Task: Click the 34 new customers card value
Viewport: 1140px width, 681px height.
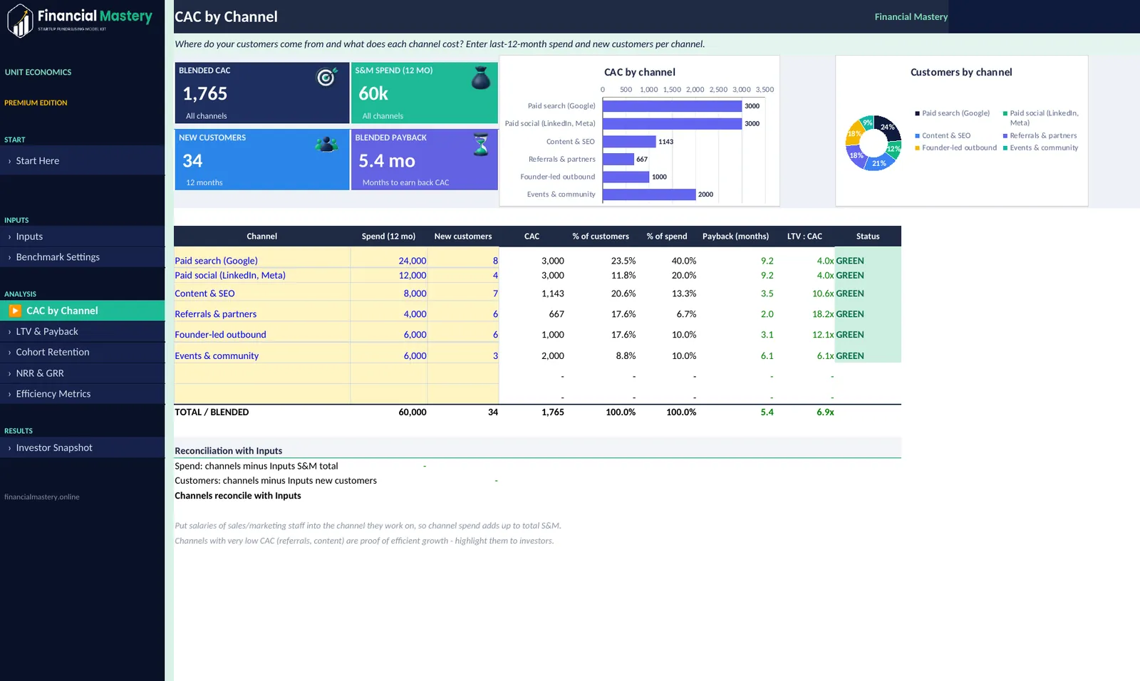Action: click(x=192, y=161)
